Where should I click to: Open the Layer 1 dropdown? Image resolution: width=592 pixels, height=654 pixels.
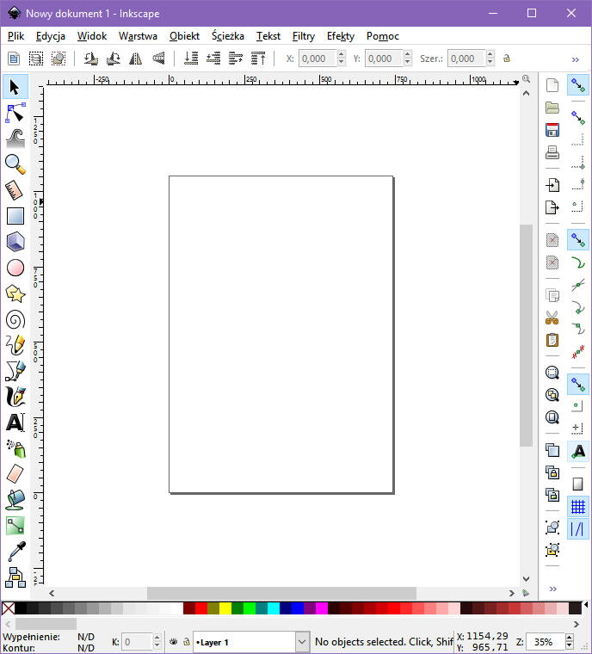[302, 642]
